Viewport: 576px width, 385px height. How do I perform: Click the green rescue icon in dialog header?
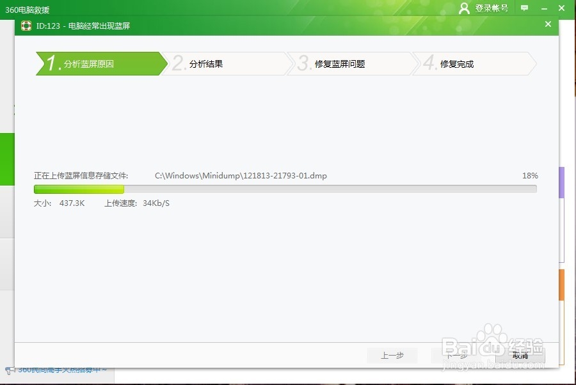point(26,25)
